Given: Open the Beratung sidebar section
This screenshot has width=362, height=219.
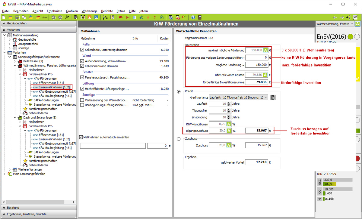Looking at the screenshot, I should pyautogui.click(x=39, y=208).
